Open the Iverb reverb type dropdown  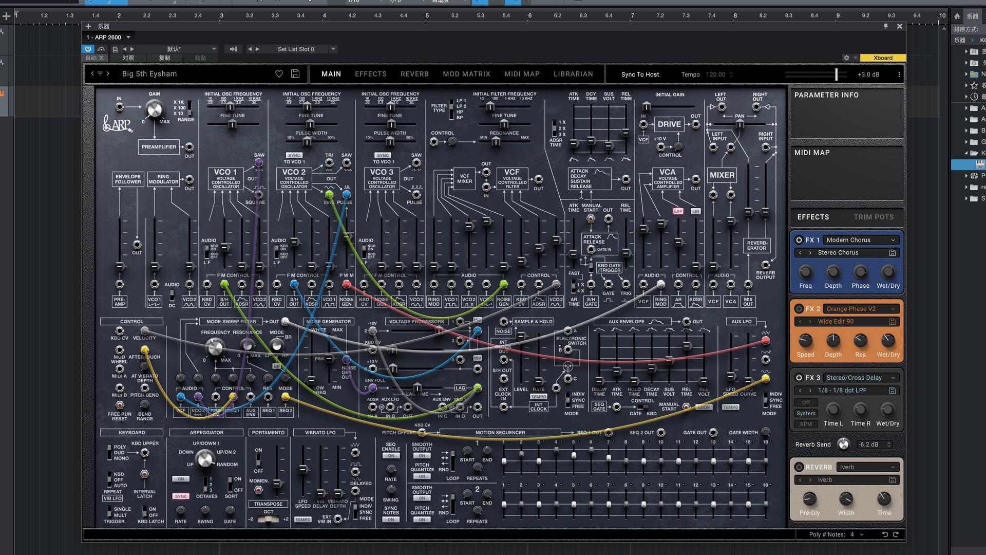(867, 467)
